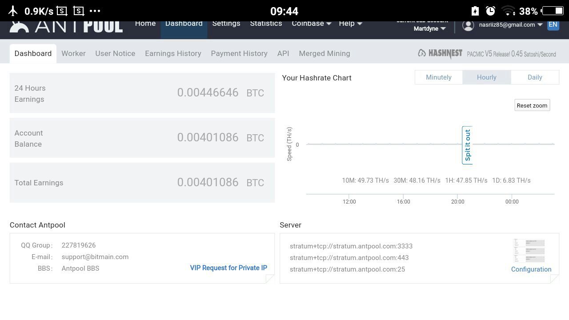The height and width of the screenshot is (320, 569).
Task: Click the 1H: 47.85 TH/s reading
Action: 466,180
